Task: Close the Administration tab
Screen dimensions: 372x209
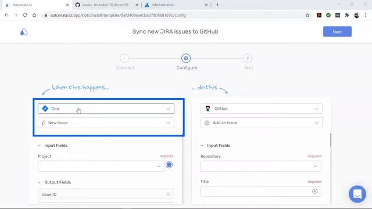Action: [206, 5]
